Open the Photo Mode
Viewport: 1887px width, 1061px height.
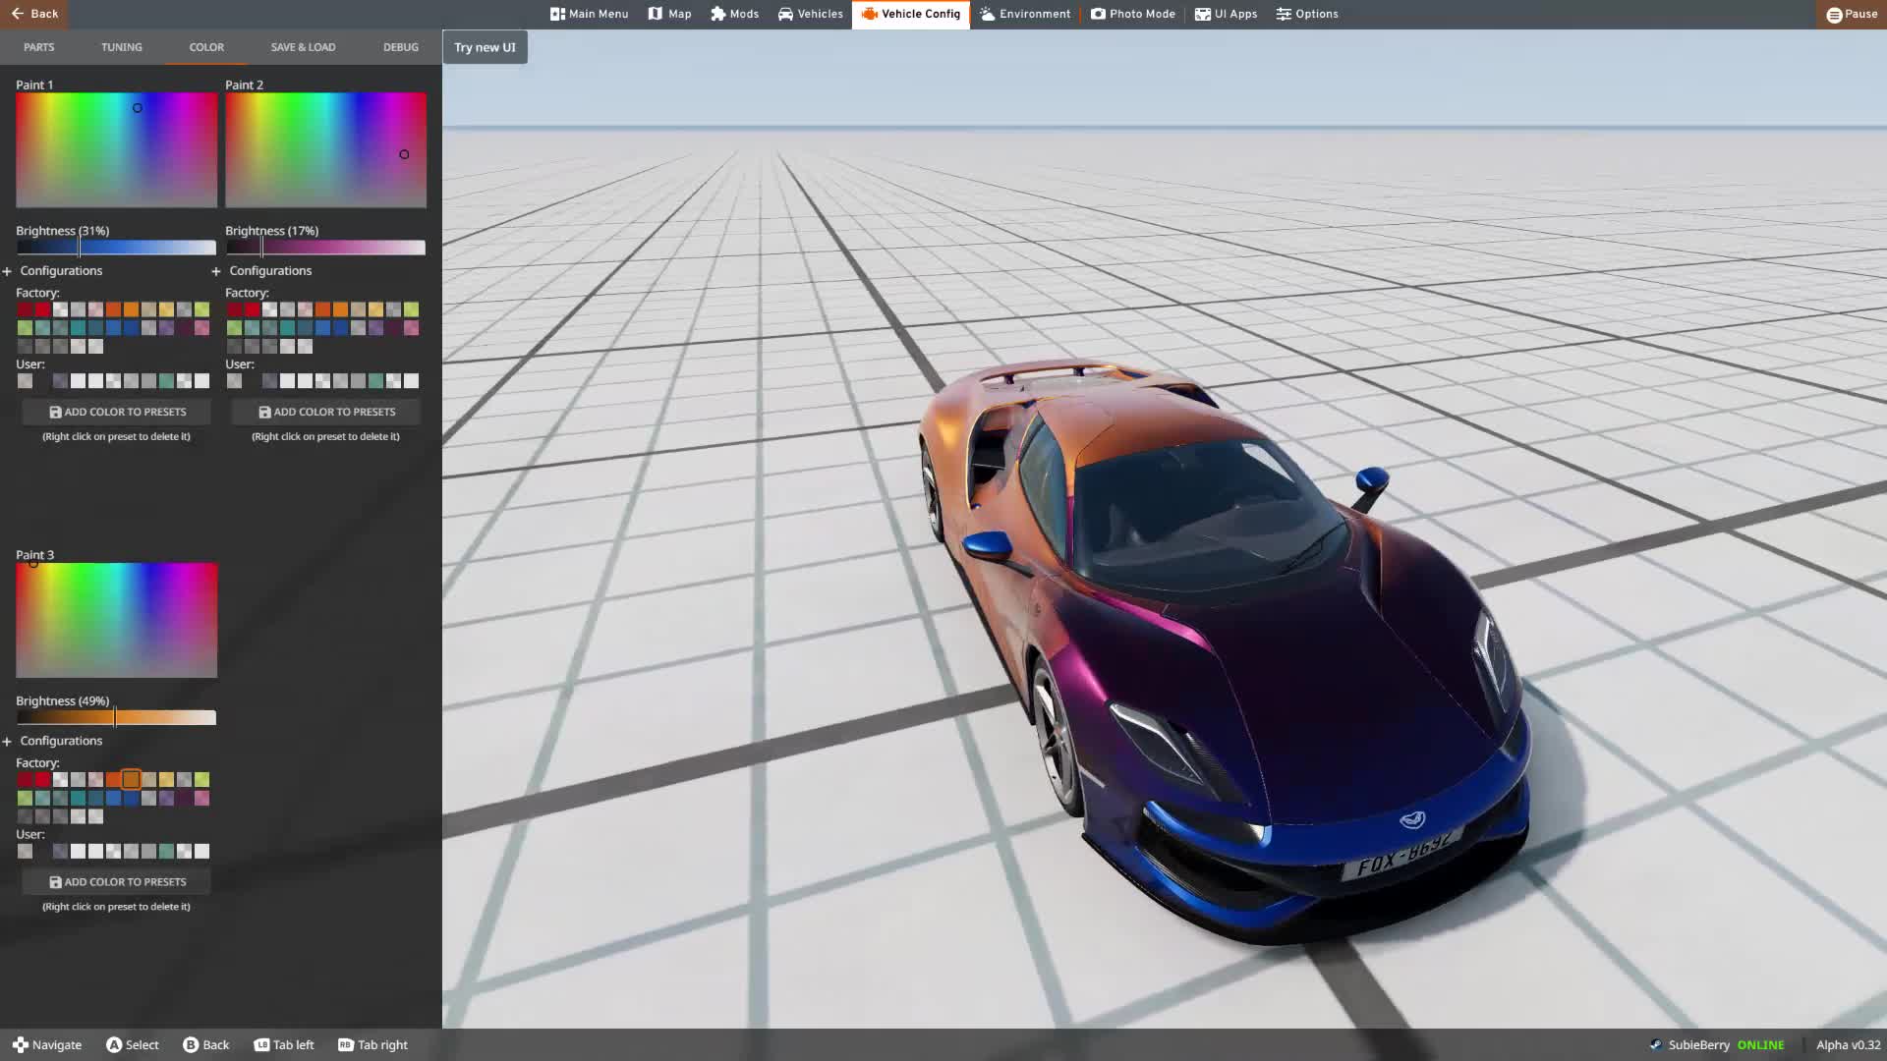coord(1132,14)
